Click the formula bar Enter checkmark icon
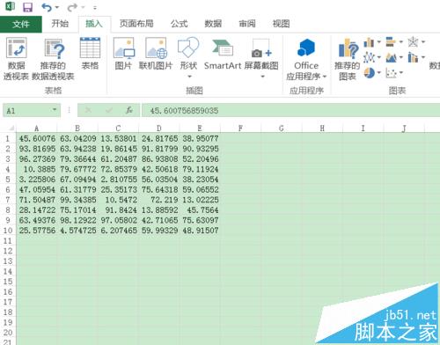This screenshot has width=440, height=345. (x=109, y=110)
